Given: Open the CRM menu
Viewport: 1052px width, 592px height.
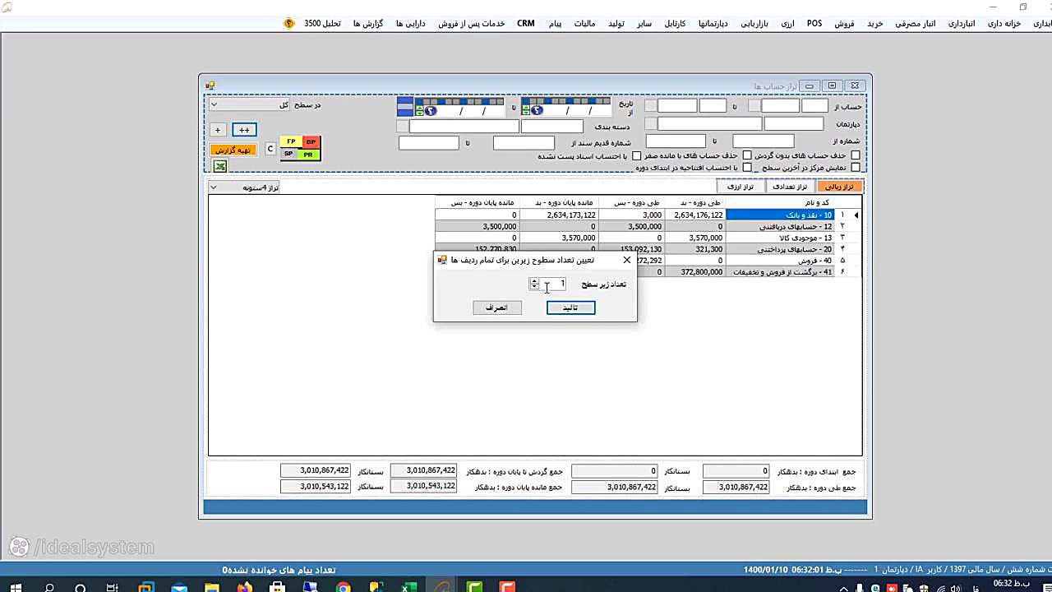Looking at the screenshot, I should [526, 24].
